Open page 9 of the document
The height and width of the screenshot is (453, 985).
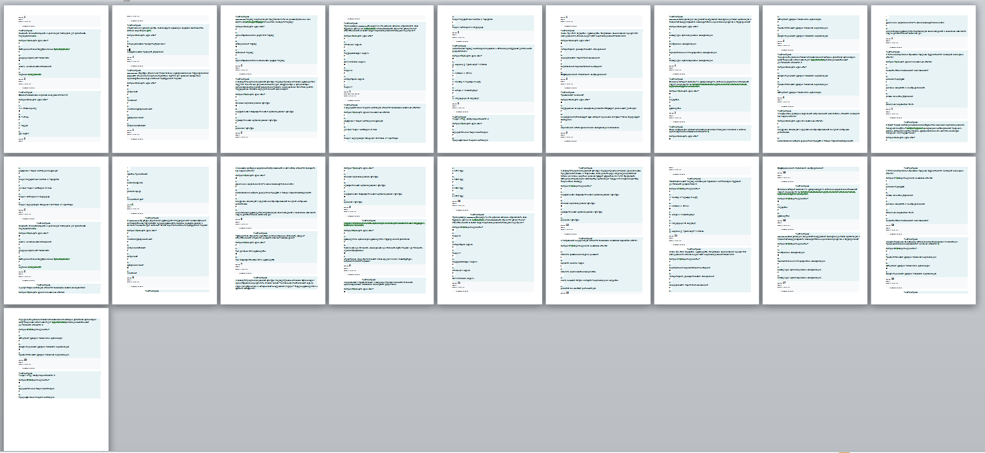point(923,79)
